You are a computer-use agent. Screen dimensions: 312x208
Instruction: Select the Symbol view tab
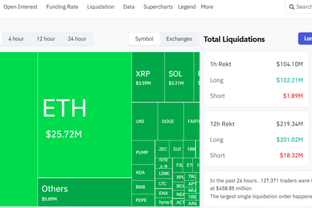(144, 39)
